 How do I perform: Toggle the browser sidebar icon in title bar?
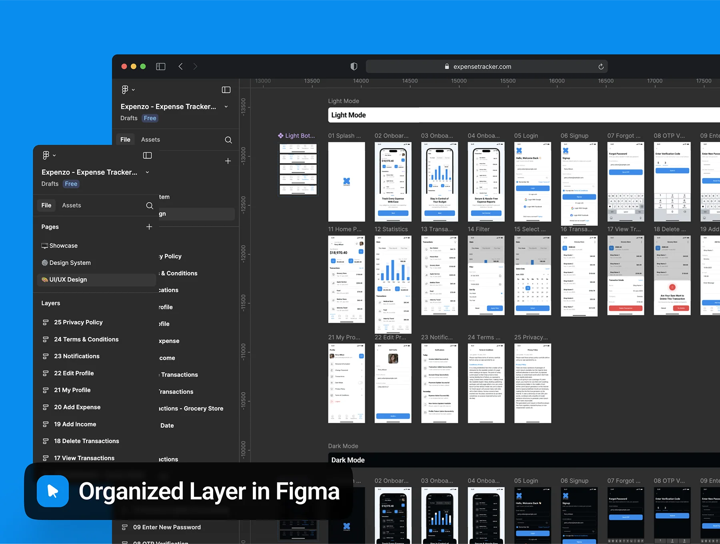pyautogui.click(x=160, y=66)
